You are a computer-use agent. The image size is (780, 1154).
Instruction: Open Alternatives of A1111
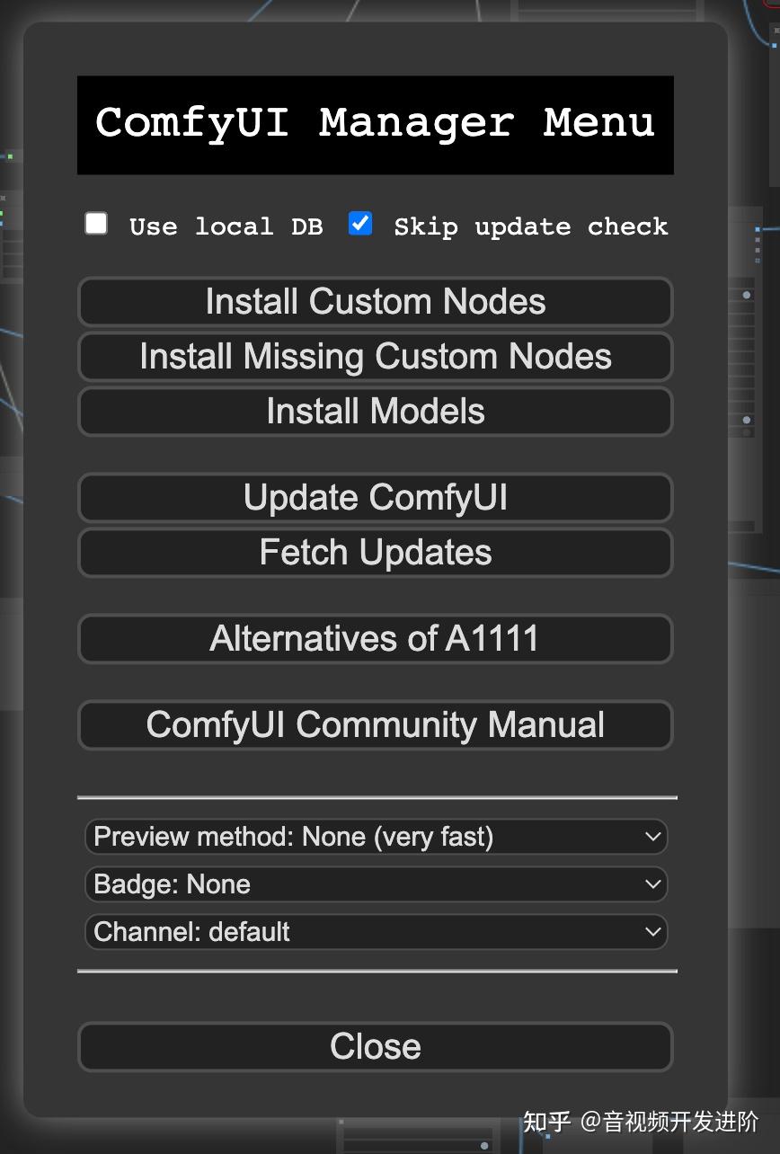tap(375, 638)
